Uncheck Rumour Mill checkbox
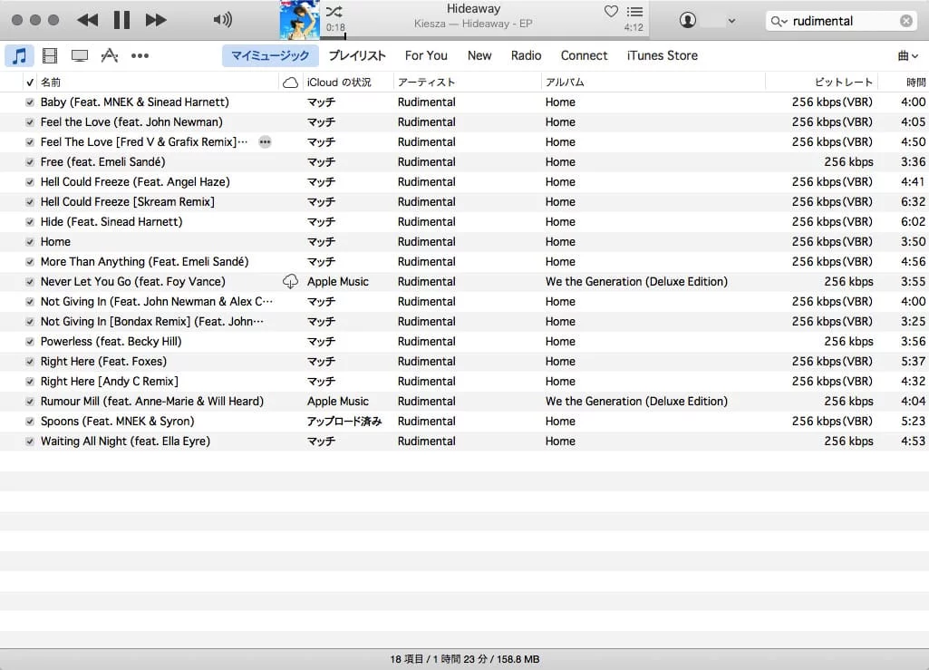 click(30, 402)
